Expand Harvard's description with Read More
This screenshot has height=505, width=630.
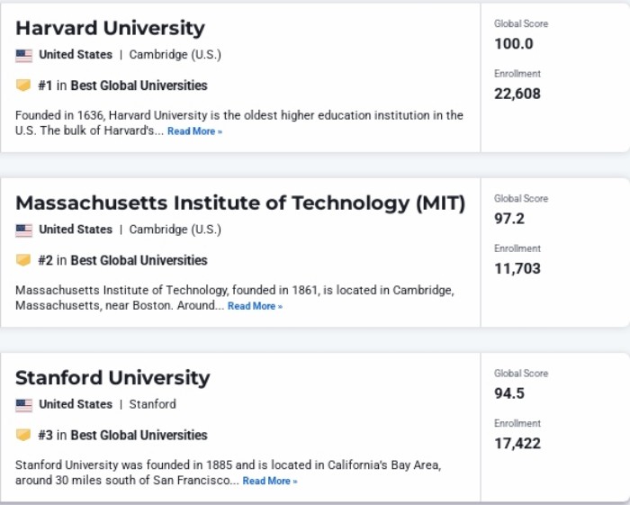click(194, 131)
